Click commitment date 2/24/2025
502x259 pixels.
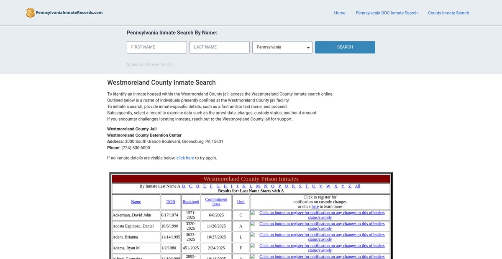pos(216,248)
